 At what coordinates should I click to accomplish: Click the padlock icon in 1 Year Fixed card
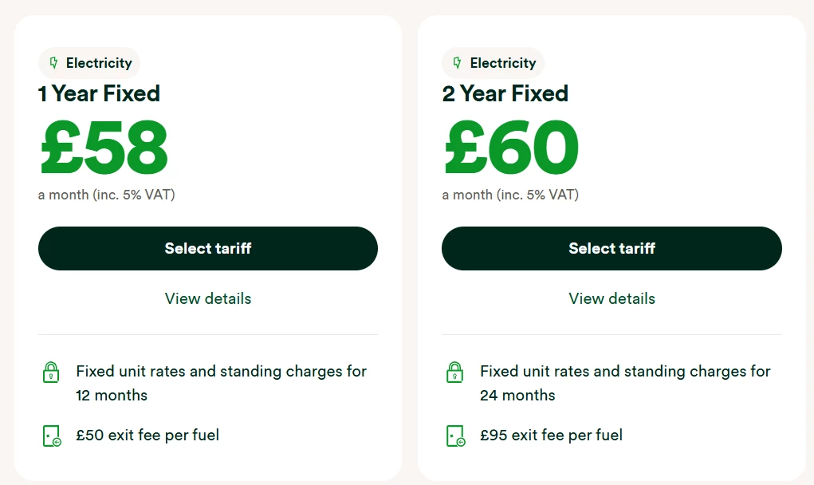point(51,372)
